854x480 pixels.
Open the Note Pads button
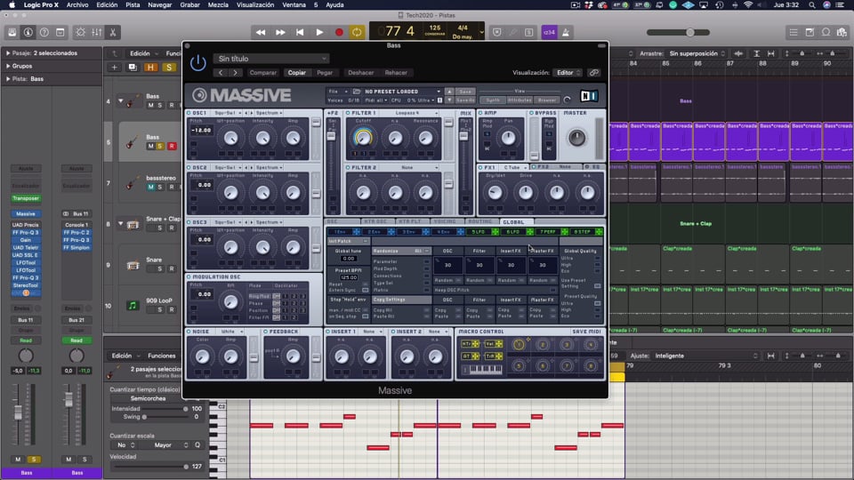click(x=810, y=33)
